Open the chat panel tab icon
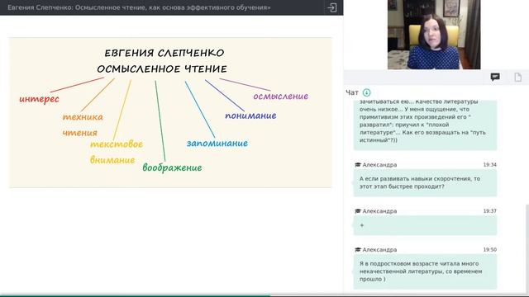This screenshot has width=529, height=297. click(495, 77)
